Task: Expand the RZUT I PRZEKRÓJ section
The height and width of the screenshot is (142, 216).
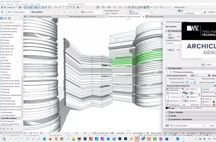Action: 167,112
